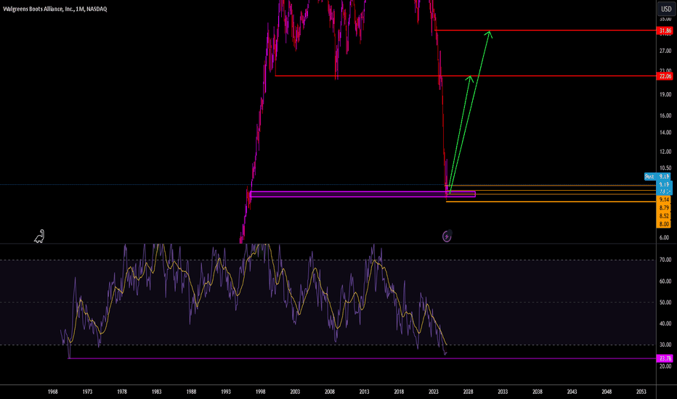Click the 2023 label on time axis

(434, 392)
